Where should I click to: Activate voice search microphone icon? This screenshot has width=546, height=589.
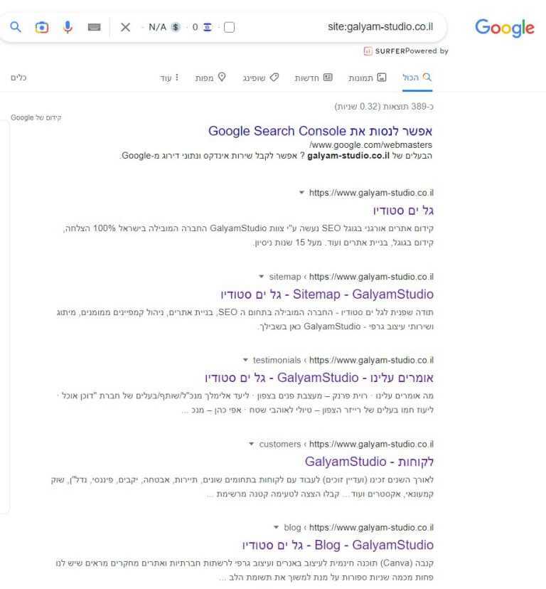point(68,27)
